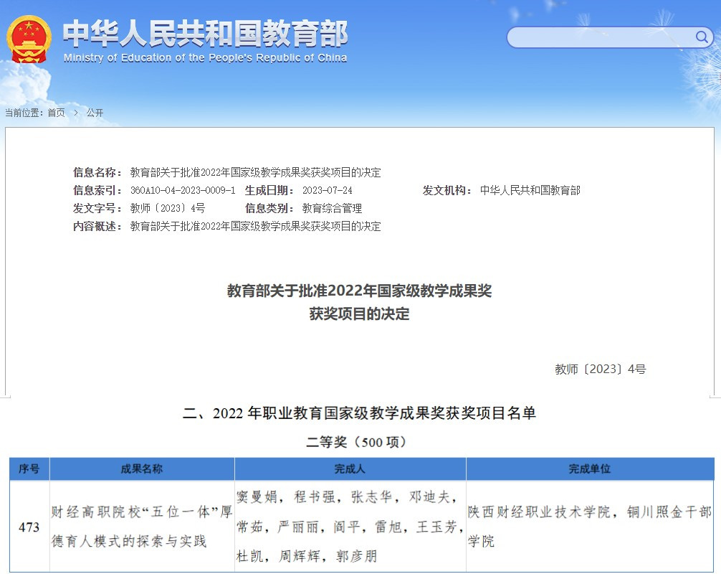Open the 公开 breadcrumb link

(95, 113)
